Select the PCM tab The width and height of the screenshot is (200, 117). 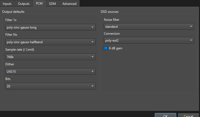[39, 3]
